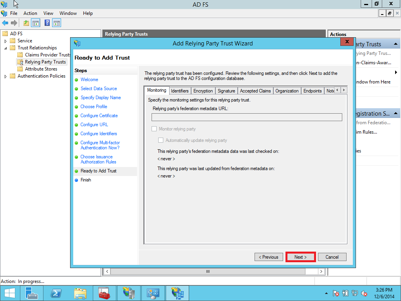Check the Monitor relying party checkbox
This screenshot has height=301, width=401.
pyautogui.click(x=154, y=129)
